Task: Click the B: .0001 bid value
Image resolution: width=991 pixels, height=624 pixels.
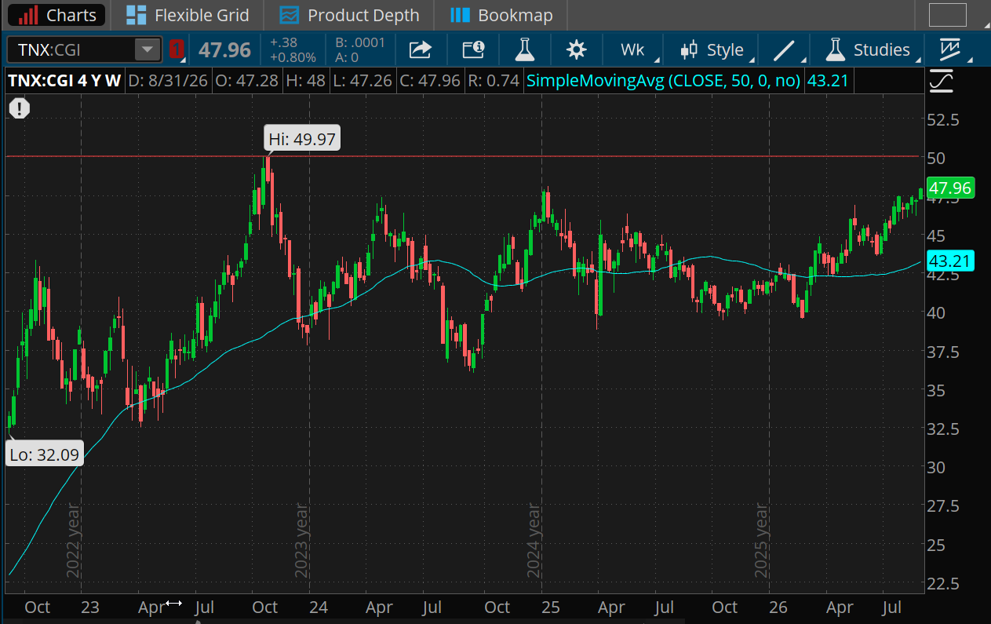Action: pyautogui.click(x=360, y=43)
